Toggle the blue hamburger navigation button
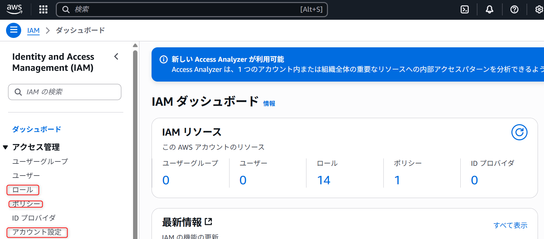The image size is (544, 239). click(14, 30)
